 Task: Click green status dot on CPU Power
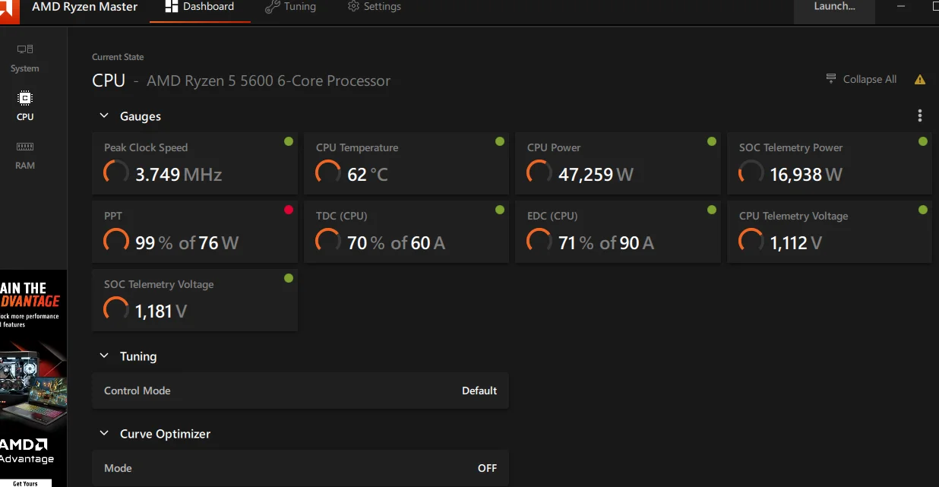[712, 141]
